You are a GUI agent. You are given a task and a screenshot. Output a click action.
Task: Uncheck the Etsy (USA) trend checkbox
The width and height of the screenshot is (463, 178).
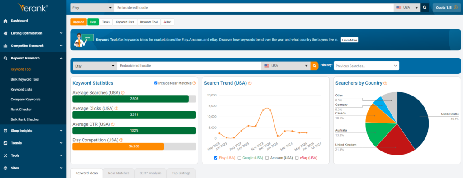click(x=216, y=158)
